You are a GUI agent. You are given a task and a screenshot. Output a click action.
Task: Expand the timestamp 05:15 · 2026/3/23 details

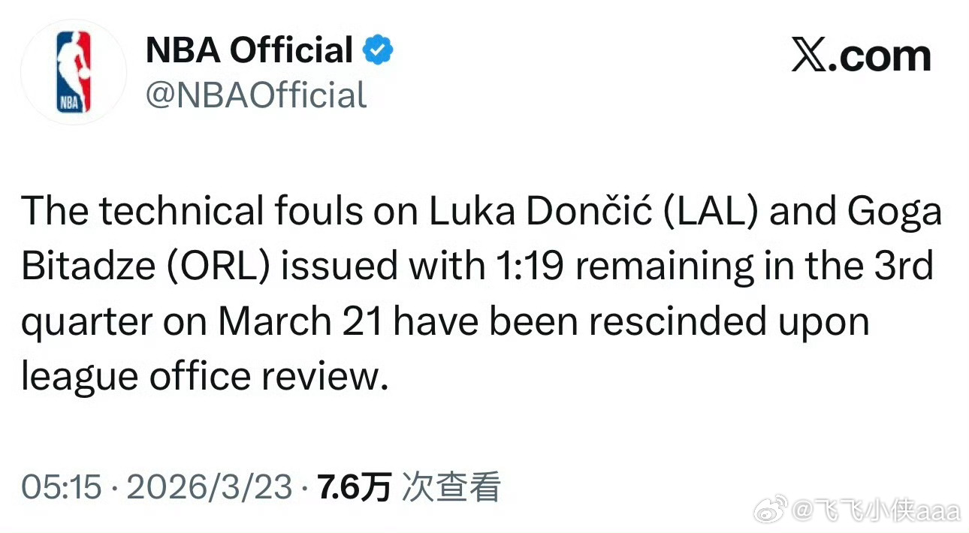[x=158, y=486]
